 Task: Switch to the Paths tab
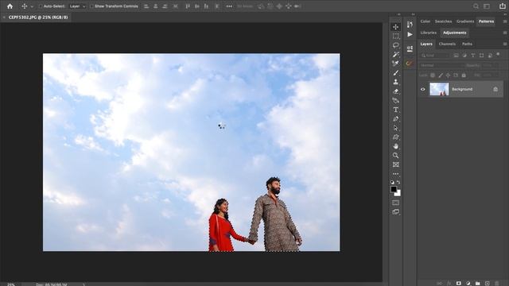[467, 44]
